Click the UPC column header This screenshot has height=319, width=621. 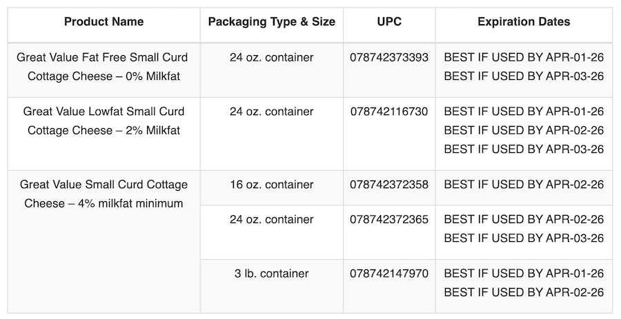point(389,22)
